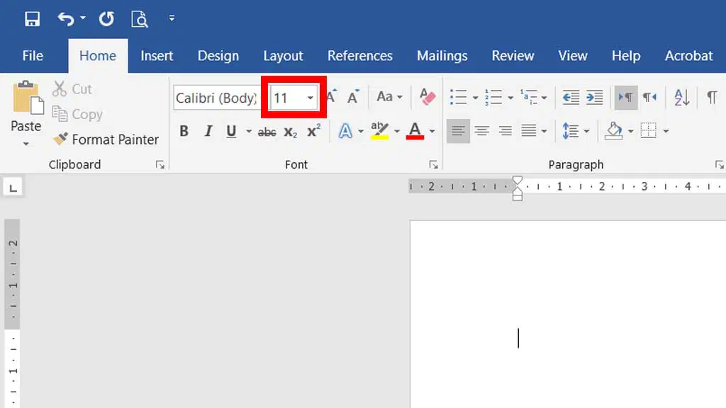Screen dimensions: 726x408
Task: Justify the text
Action: 529,131
